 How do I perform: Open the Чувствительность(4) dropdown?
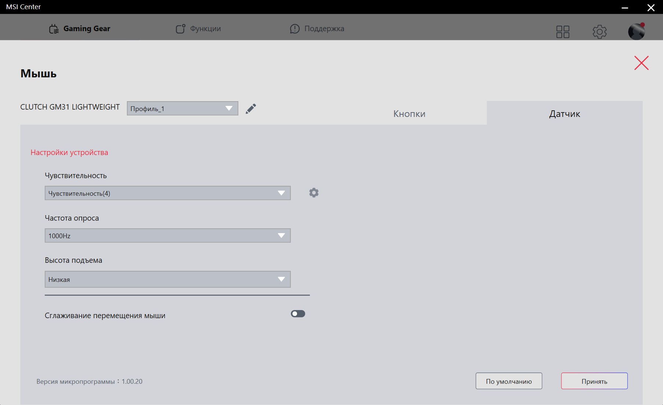pos(168,193)
